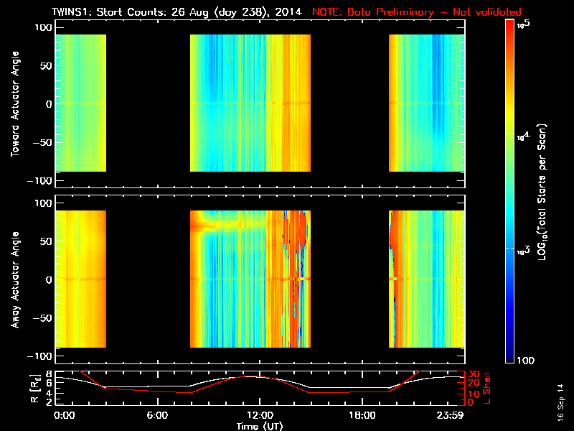Select the 6:00 time tick label
This screenshot has width=574, height=431.
pyautogui.click(x=157, y=415)
